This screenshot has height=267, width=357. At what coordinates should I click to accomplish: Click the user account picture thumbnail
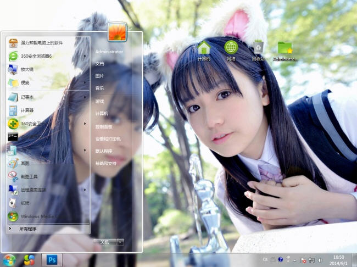pyautogui.click(x=117, y=32)
